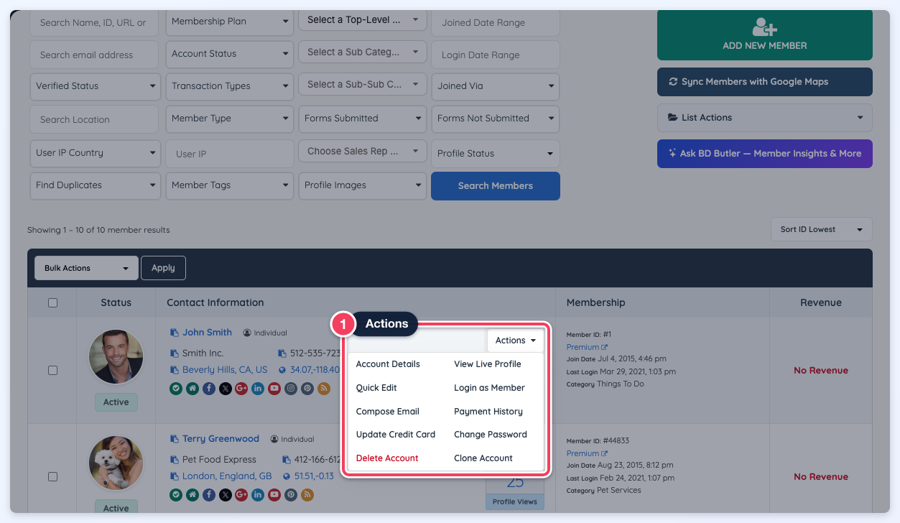Click the User IP input field

pos(230,154)
